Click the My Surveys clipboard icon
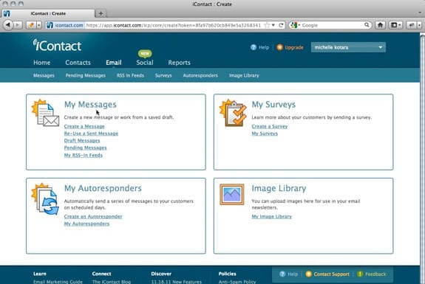 click(233, 113)
